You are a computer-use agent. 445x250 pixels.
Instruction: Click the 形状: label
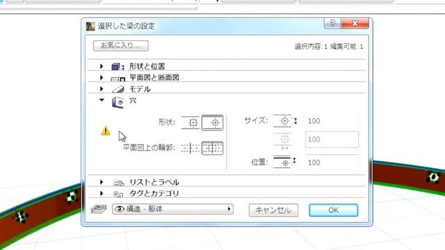(167, 122)
